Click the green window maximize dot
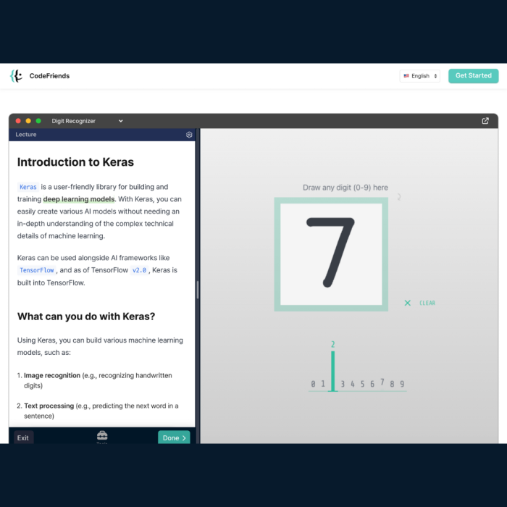This screenshot has width=507, height=507. [38, 121]
